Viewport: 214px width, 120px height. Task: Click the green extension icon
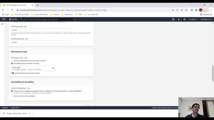[x=192, y=10]
